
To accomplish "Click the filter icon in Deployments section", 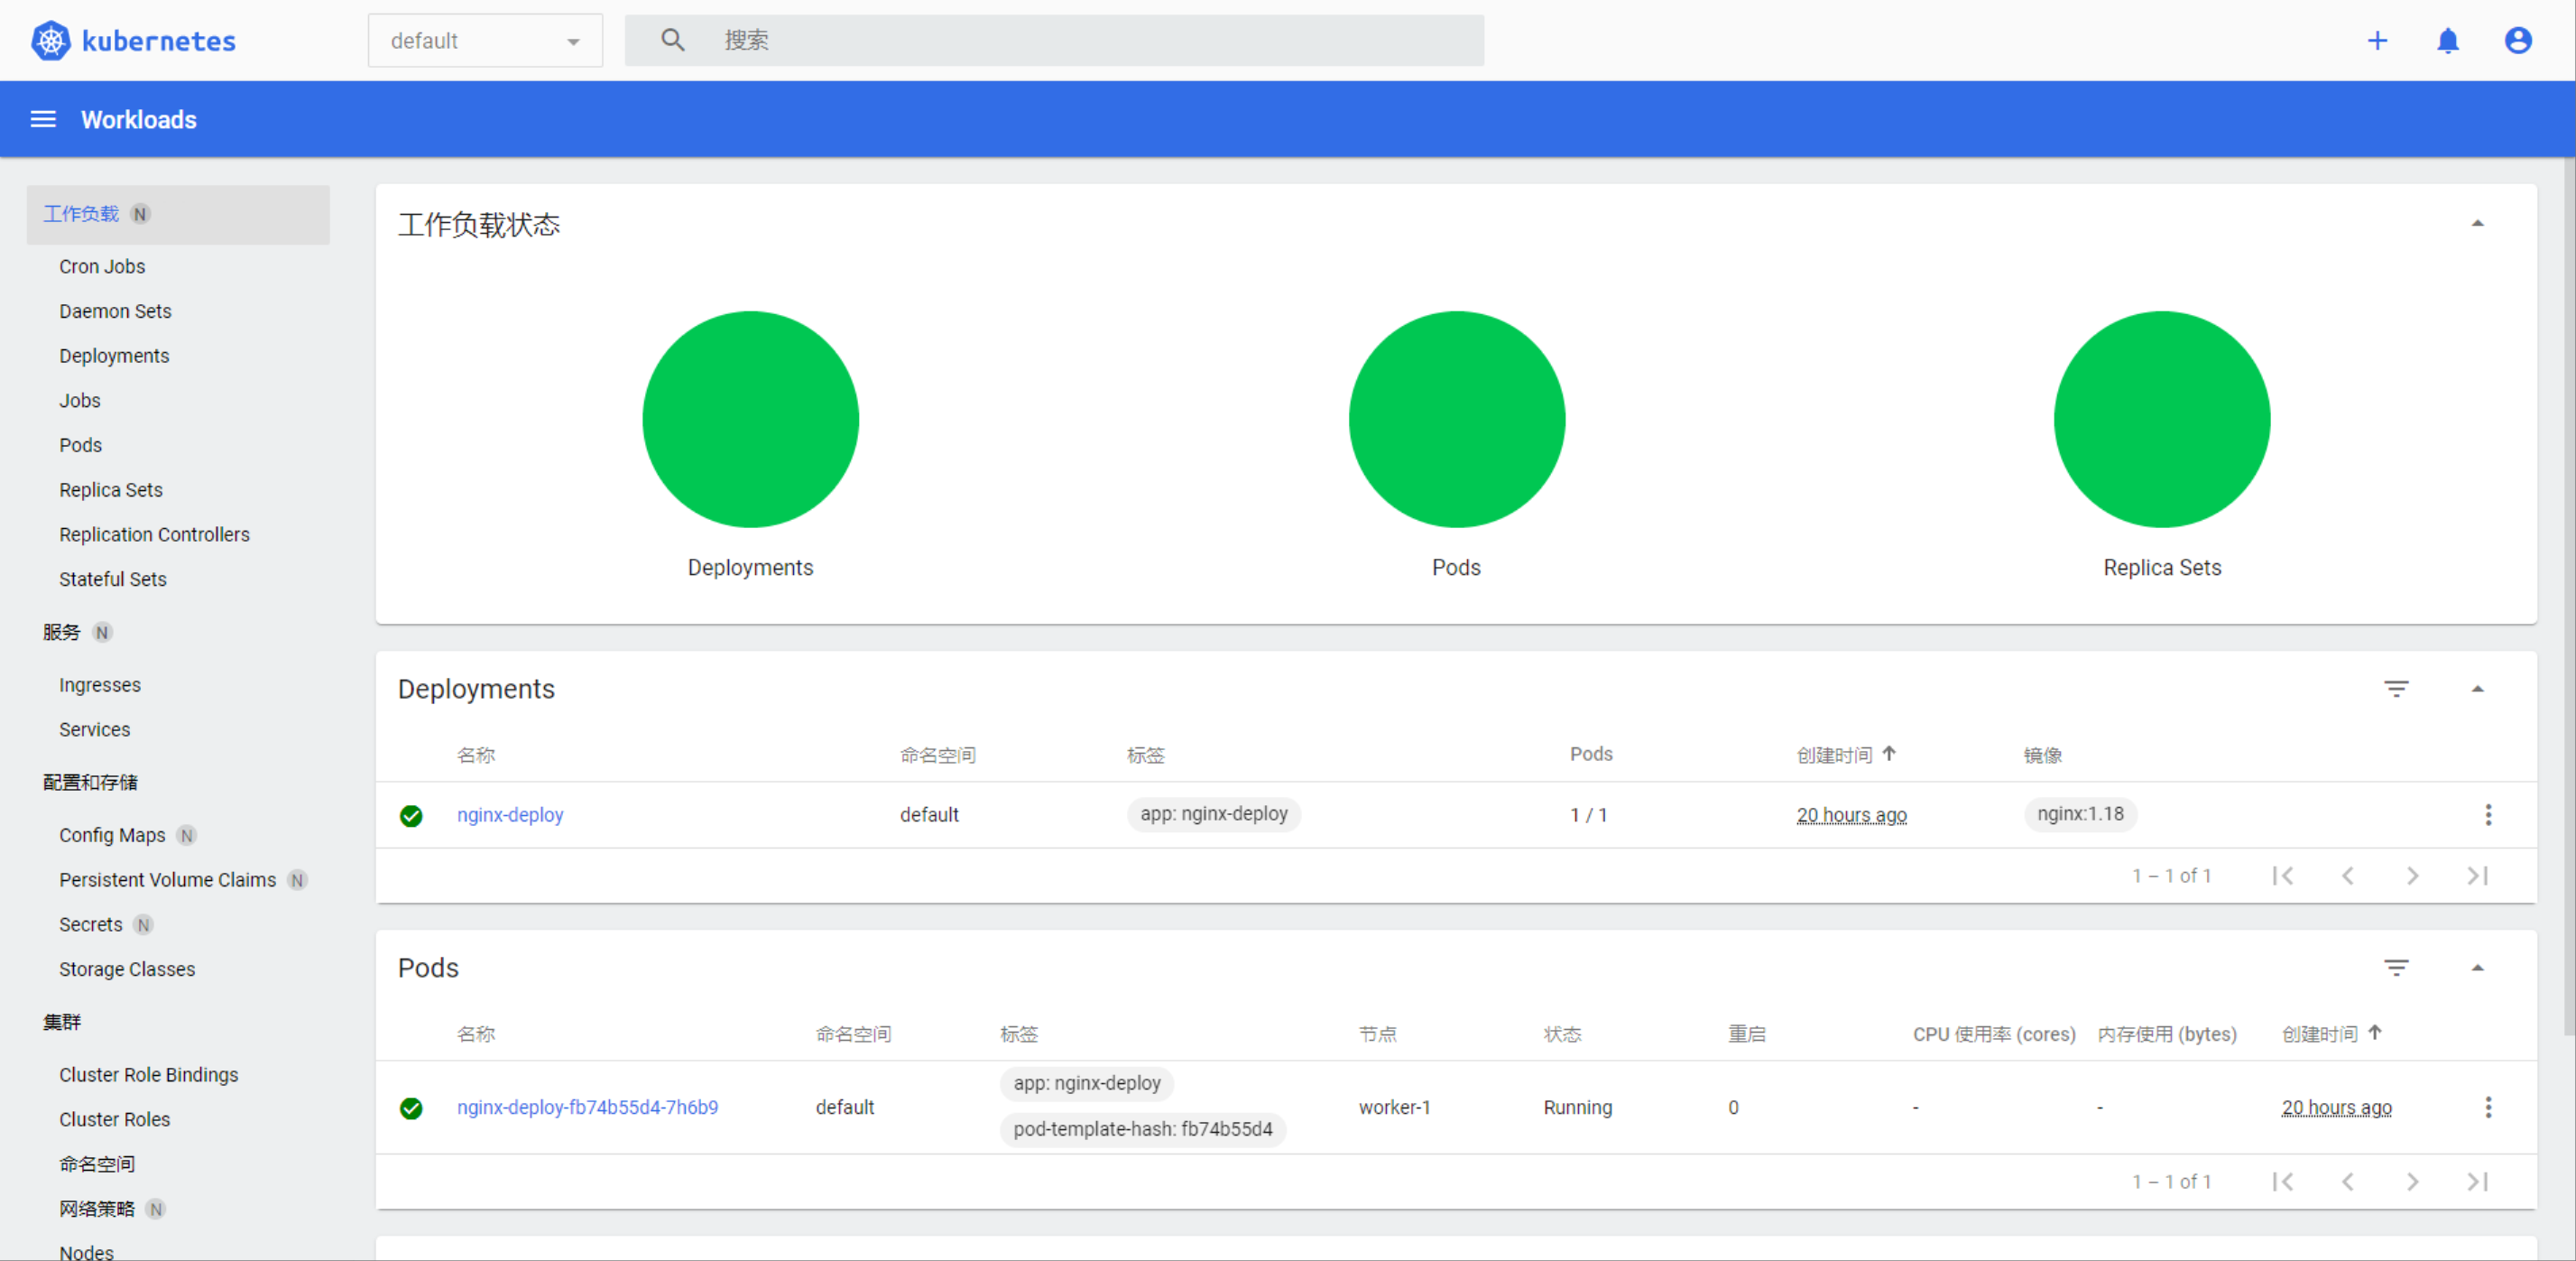I will [x=2397, y=687].
